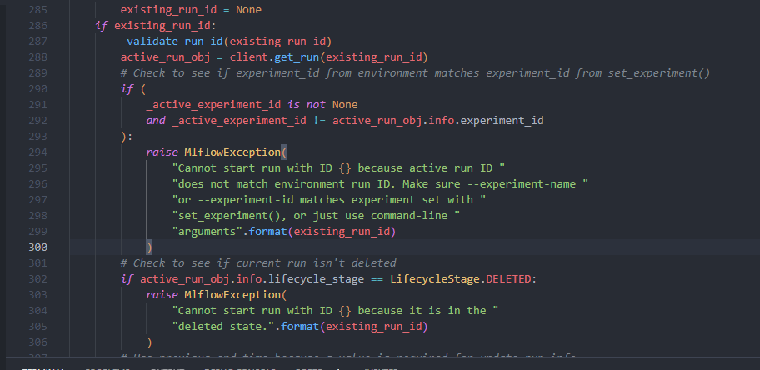Click line number 305 in the gutter
This screenshot has height=370, width=760.
click(x=37, y=327)
